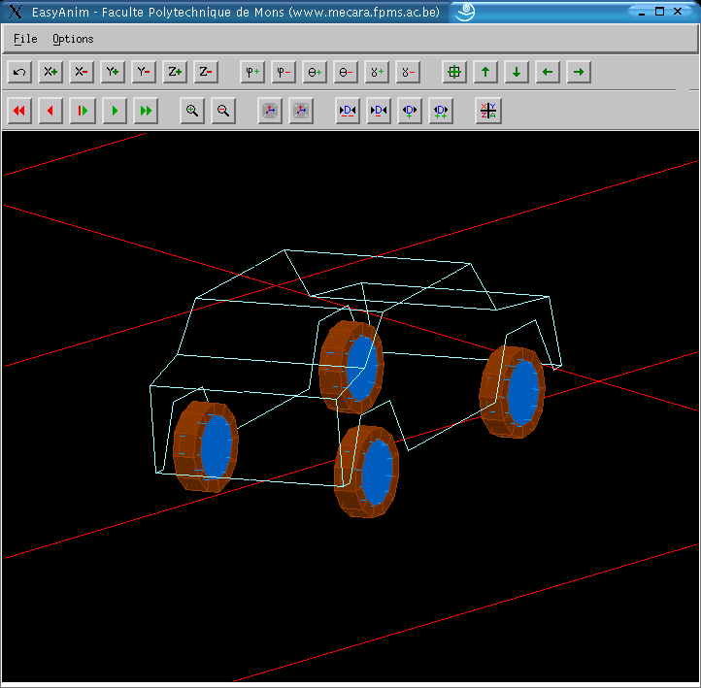Rewind animation with red double arrow
Image resolution: width=701 pixels, height=688 pixels.
pos(19,111)
